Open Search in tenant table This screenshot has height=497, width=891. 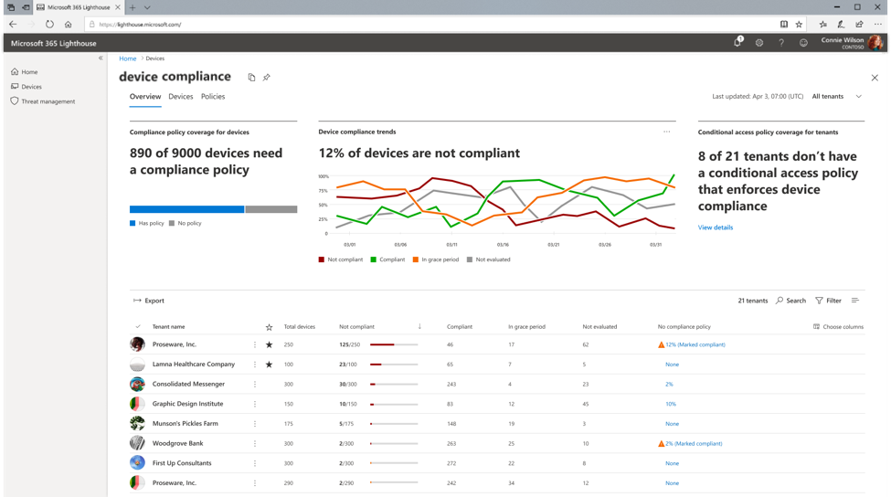(791, 301)
